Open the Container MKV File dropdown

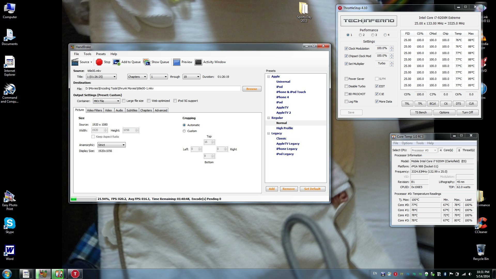click(106, 101)
